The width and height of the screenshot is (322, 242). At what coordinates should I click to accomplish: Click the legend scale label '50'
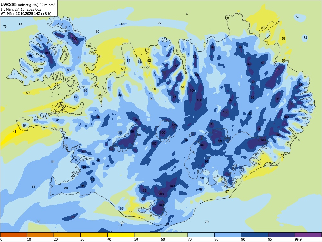point(136,239)
